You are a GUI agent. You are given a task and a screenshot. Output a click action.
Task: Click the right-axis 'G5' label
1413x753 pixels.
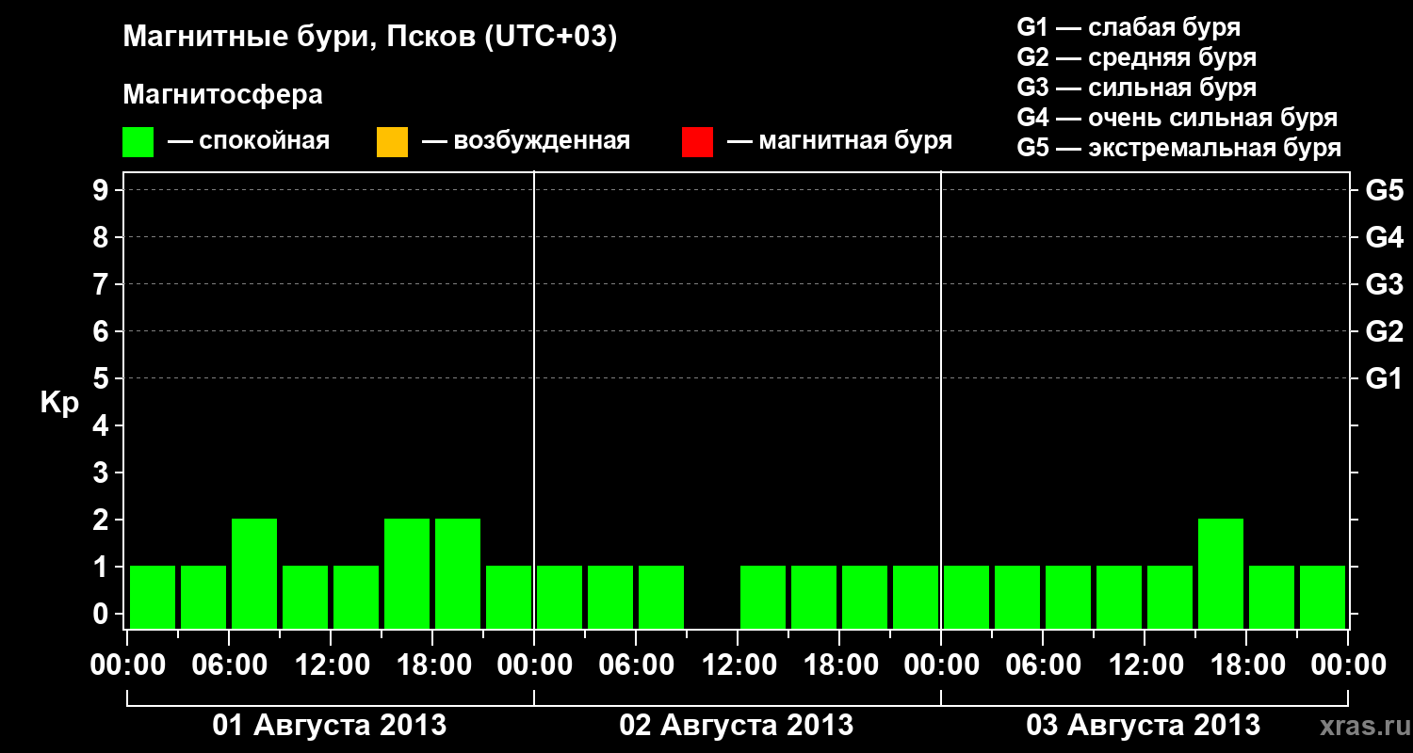coord(1384,190)
